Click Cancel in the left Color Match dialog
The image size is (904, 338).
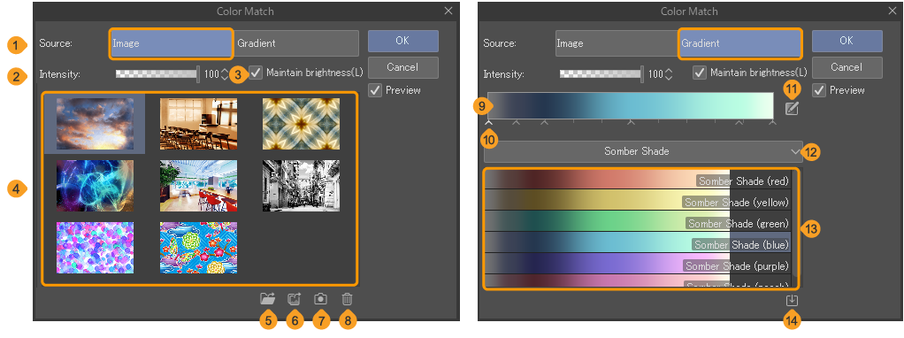(x=403, y=67)
